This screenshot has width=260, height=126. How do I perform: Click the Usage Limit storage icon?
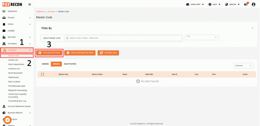(x=188, y=5)
